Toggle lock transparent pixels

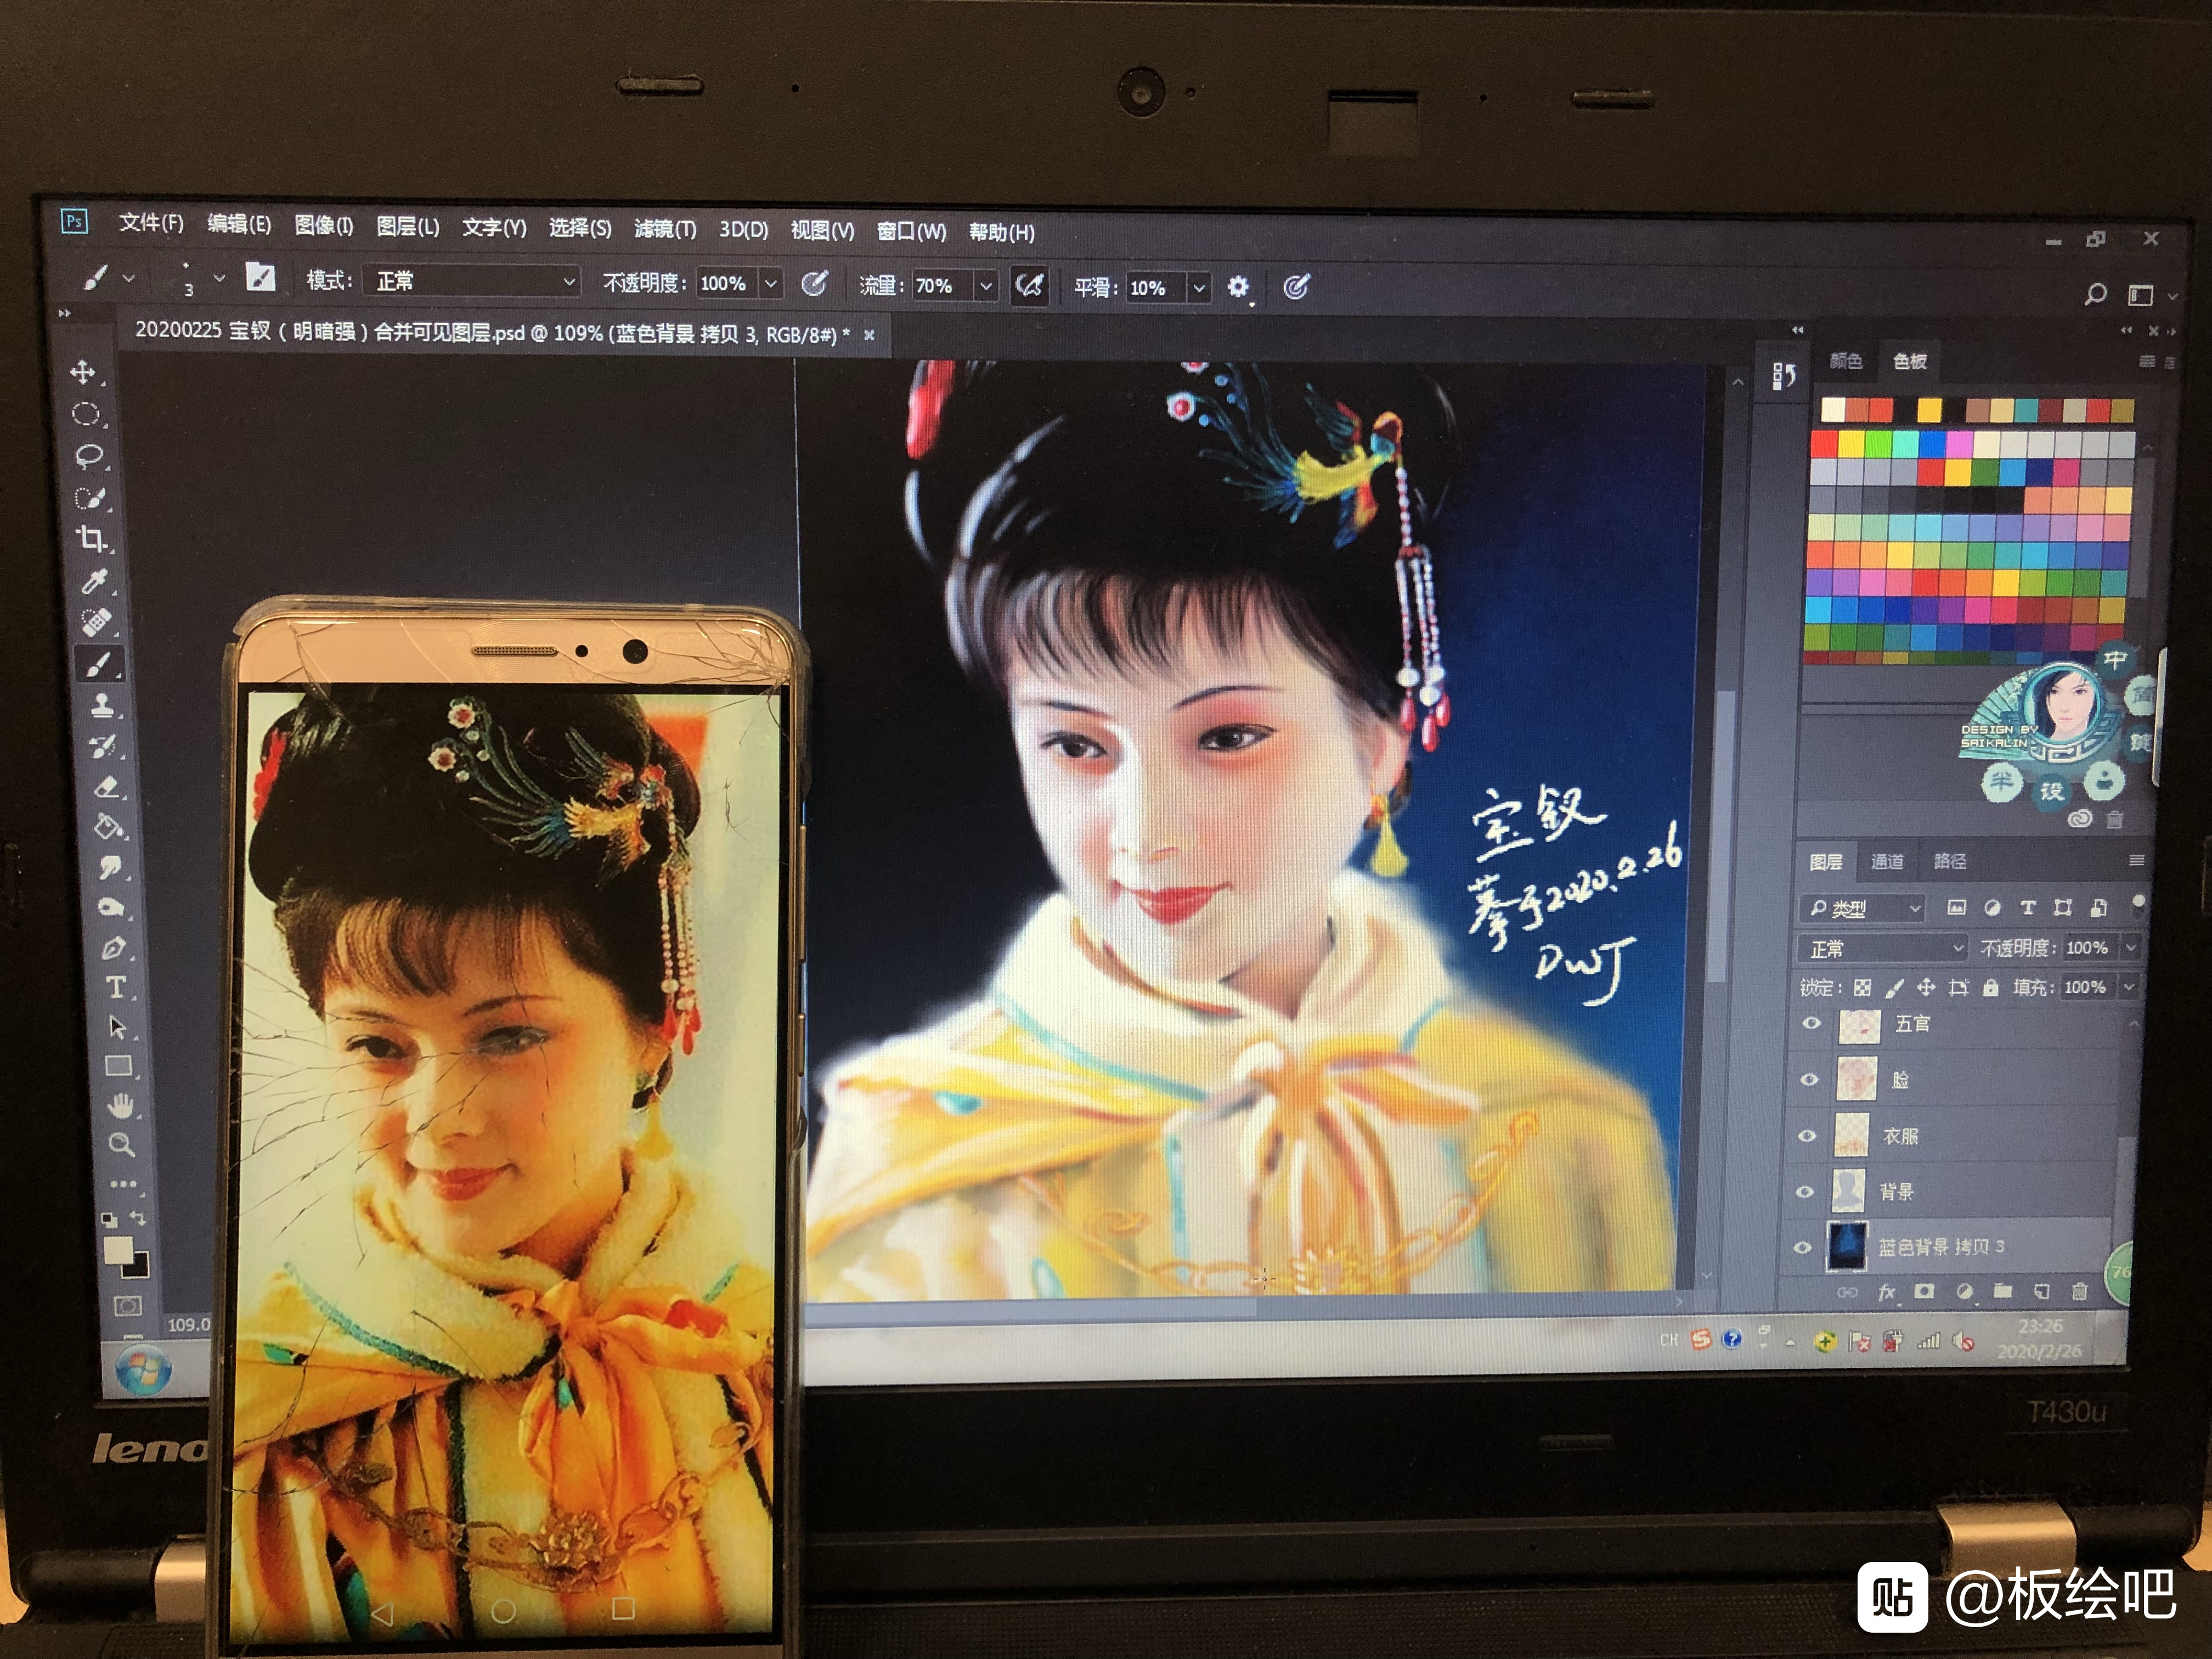[x=1862, y=988]
